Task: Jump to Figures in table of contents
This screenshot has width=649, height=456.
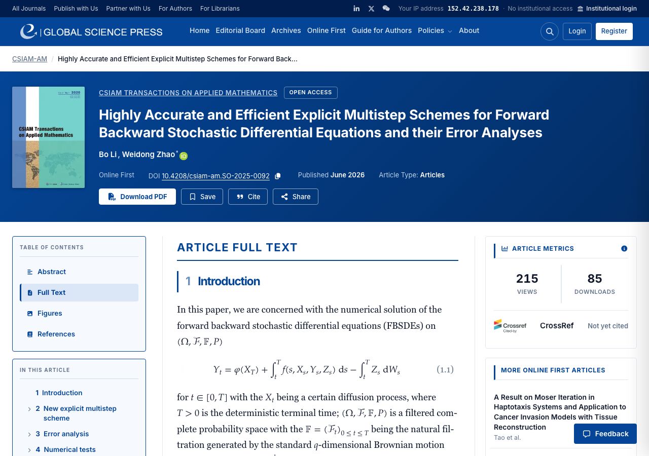Action: [79, 314]
